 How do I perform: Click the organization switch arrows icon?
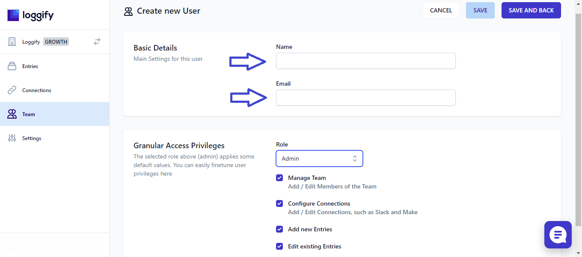click(97, 42)
